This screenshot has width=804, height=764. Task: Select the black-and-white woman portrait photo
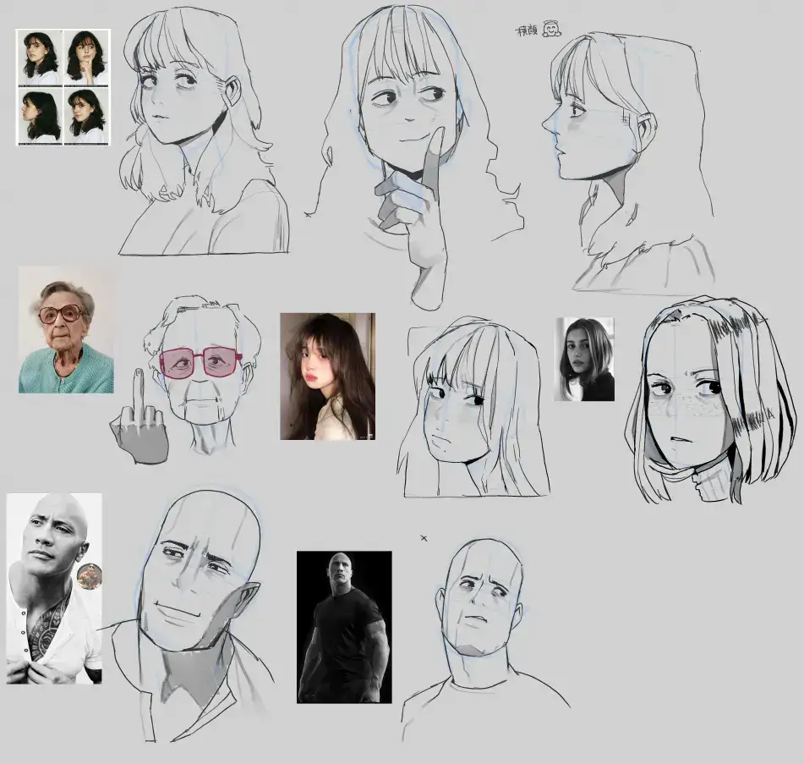584,359
